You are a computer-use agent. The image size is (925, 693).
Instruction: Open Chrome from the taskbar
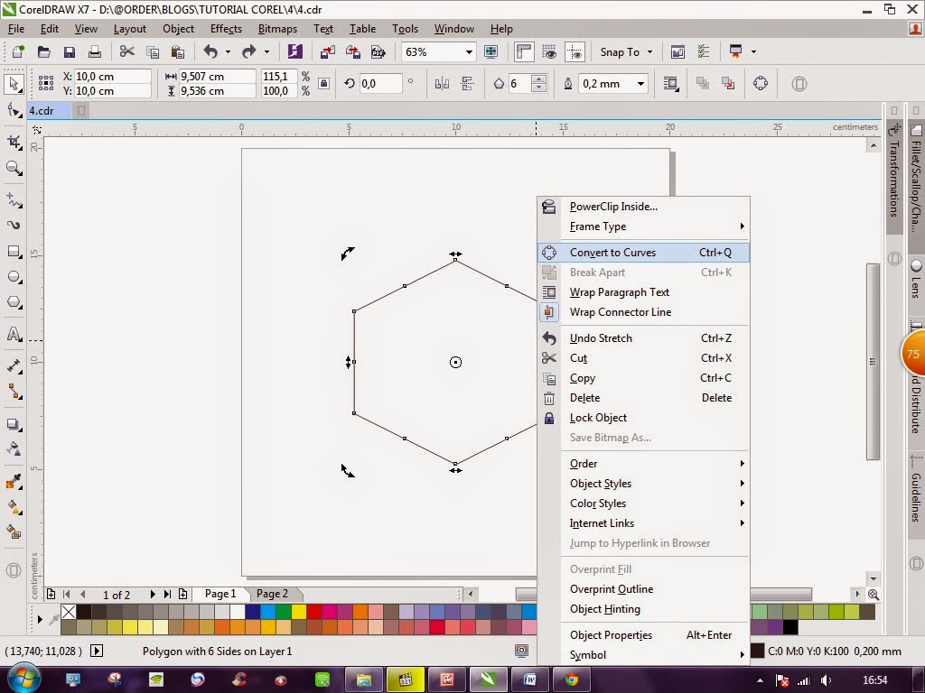pos(571,679)
